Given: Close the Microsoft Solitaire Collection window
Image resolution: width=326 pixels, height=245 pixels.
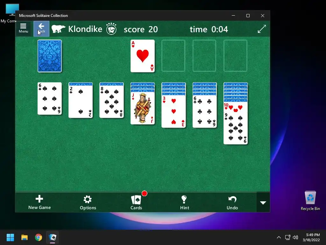Looking at the screenshot, I should [263, 16].
